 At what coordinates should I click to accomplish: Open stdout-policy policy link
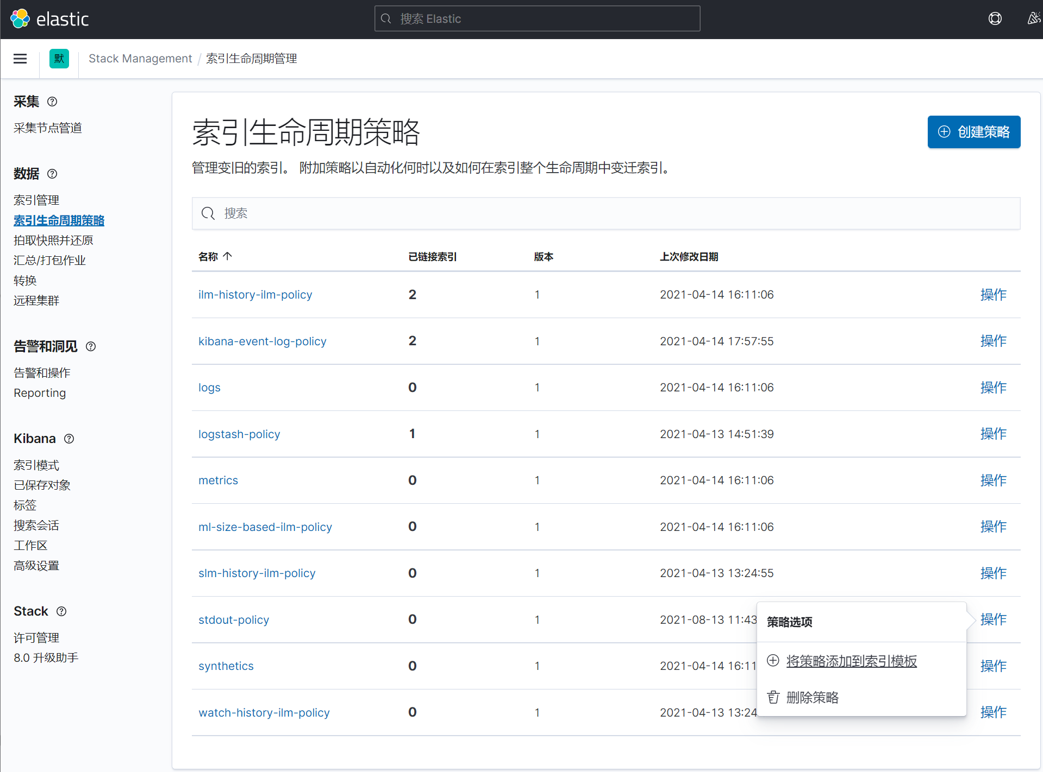234,620
